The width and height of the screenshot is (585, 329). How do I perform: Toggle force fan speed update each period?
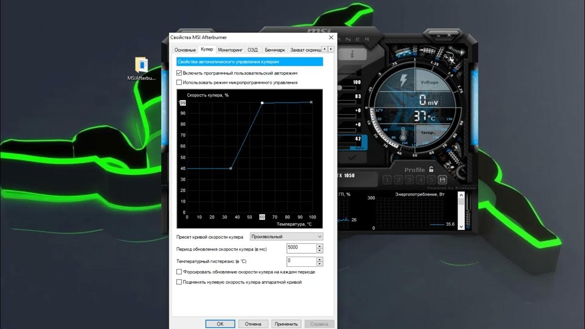coord(179,271)
